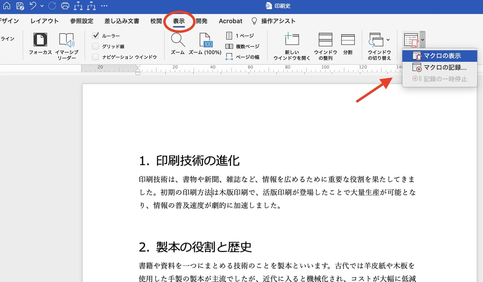Select multiple pages view (複数ページ)
This screenshot has height=282, width=483.
243,46
